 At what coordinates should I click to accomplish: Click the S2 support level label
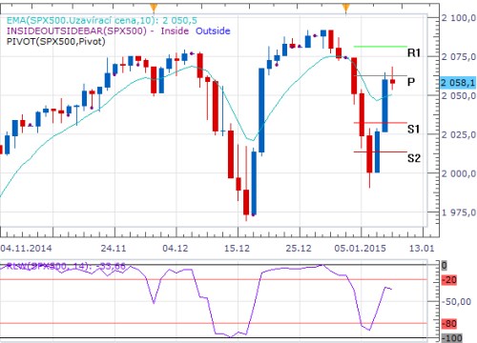[414, 158]
